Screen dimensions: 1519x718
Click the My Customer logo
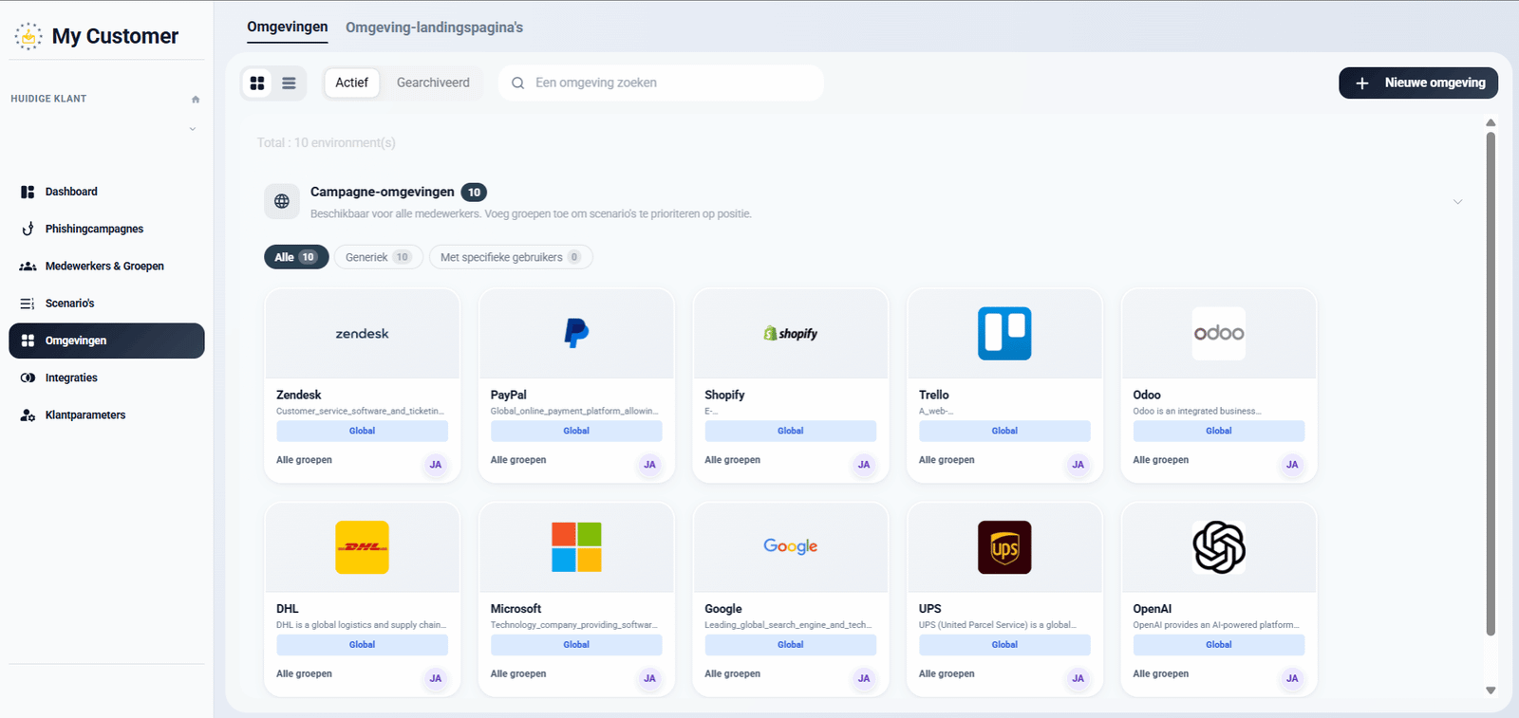click(96, 36)
